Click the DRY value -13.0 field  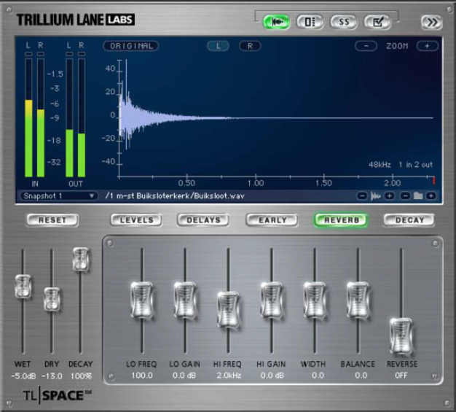52,376
